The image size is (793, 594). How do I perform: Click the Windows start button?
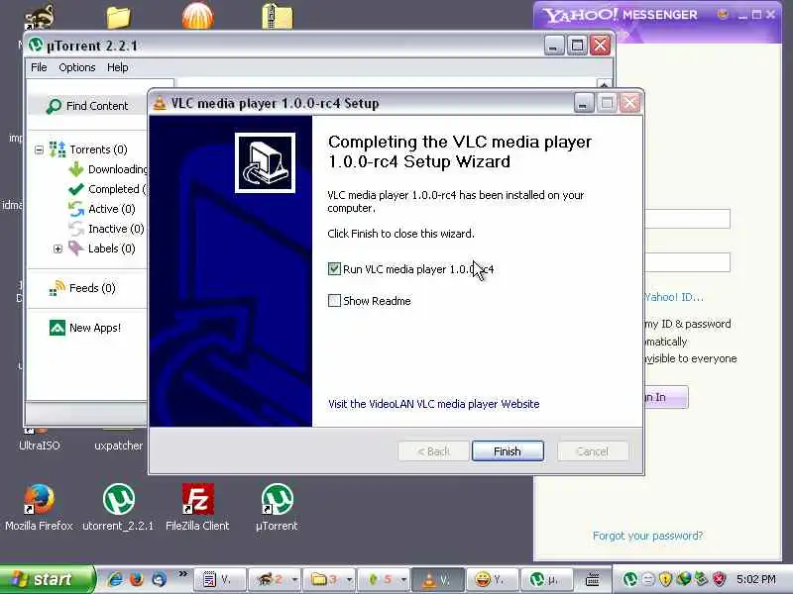pyautogui.click(x=47, y=579)
